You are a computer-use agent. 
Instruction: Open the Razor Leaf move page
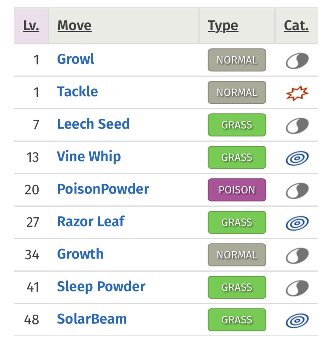pyautogui.click(x=91, y=222)
